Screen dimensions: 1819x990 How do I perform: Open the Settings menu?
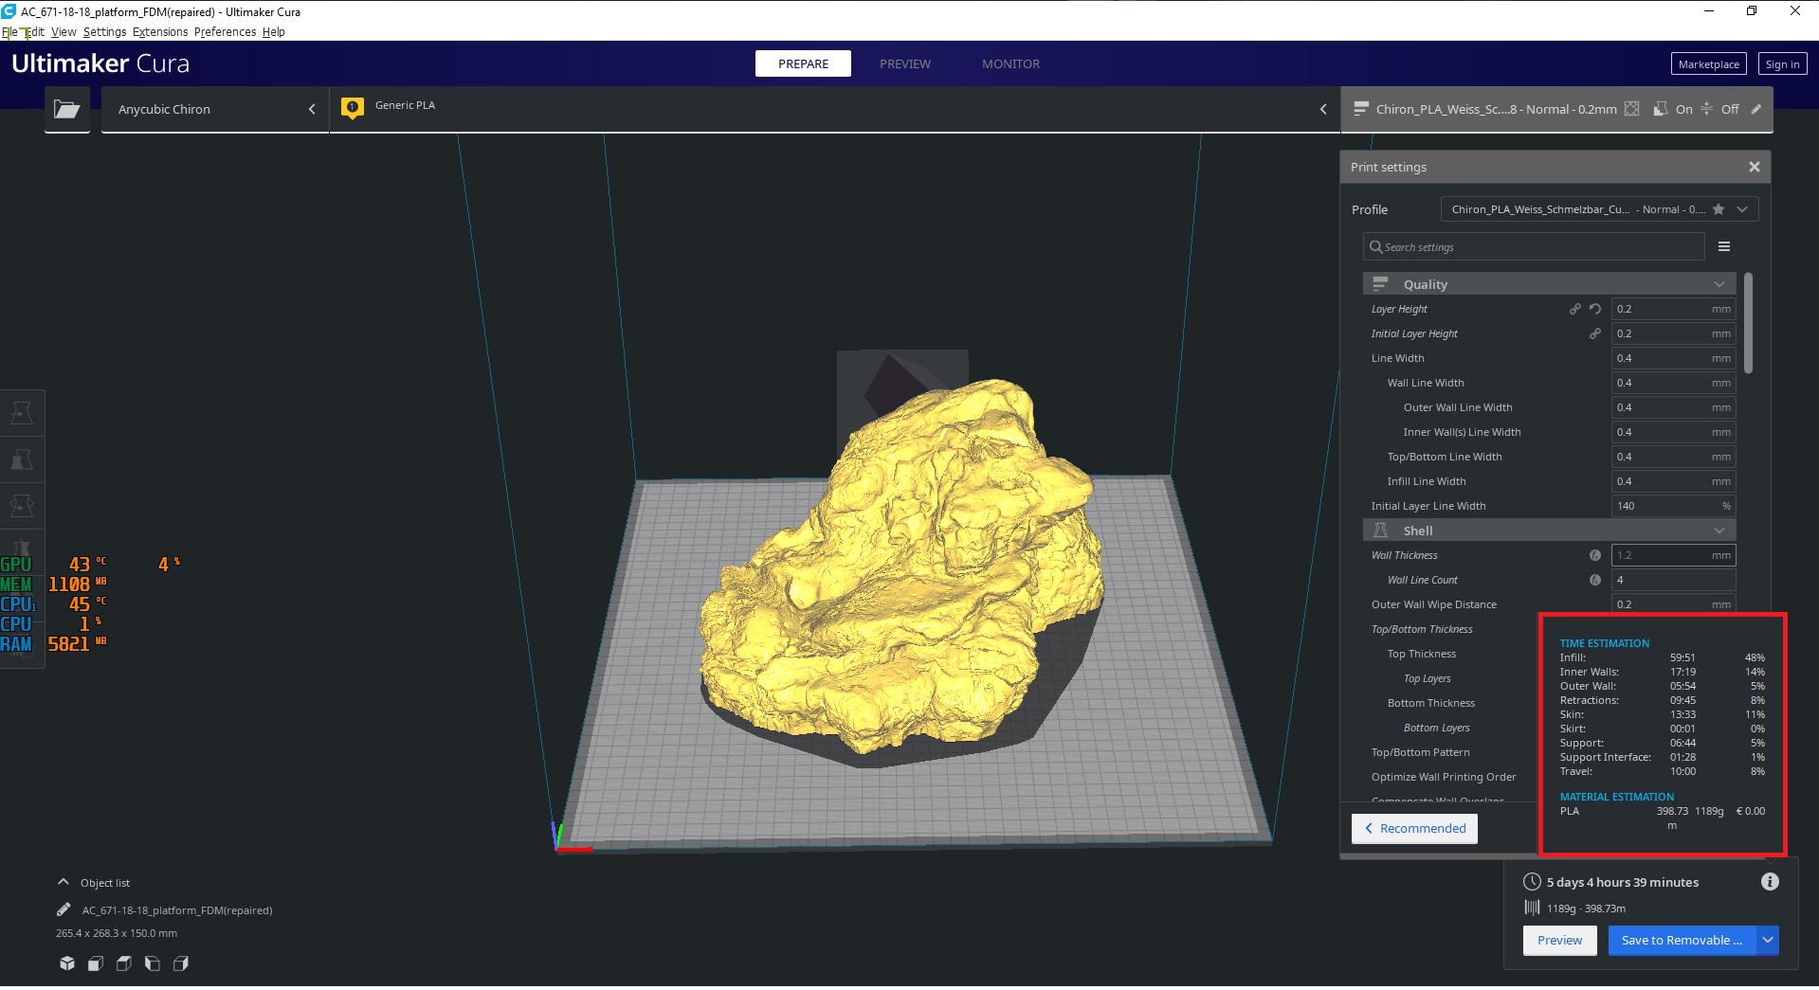click(x=104, y=31)
